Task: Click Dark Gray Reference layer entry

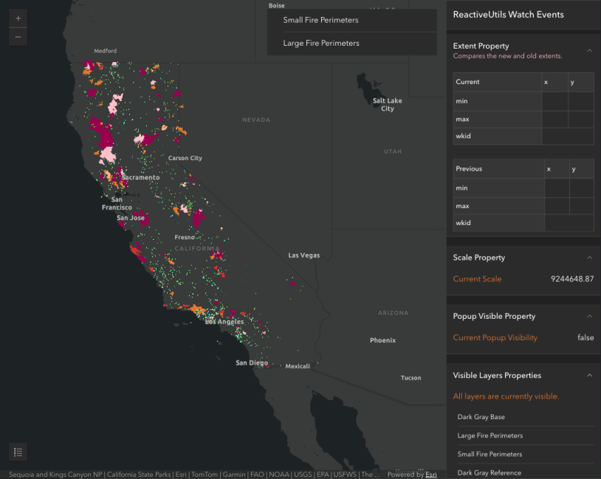Action: [x=489, y=472]
